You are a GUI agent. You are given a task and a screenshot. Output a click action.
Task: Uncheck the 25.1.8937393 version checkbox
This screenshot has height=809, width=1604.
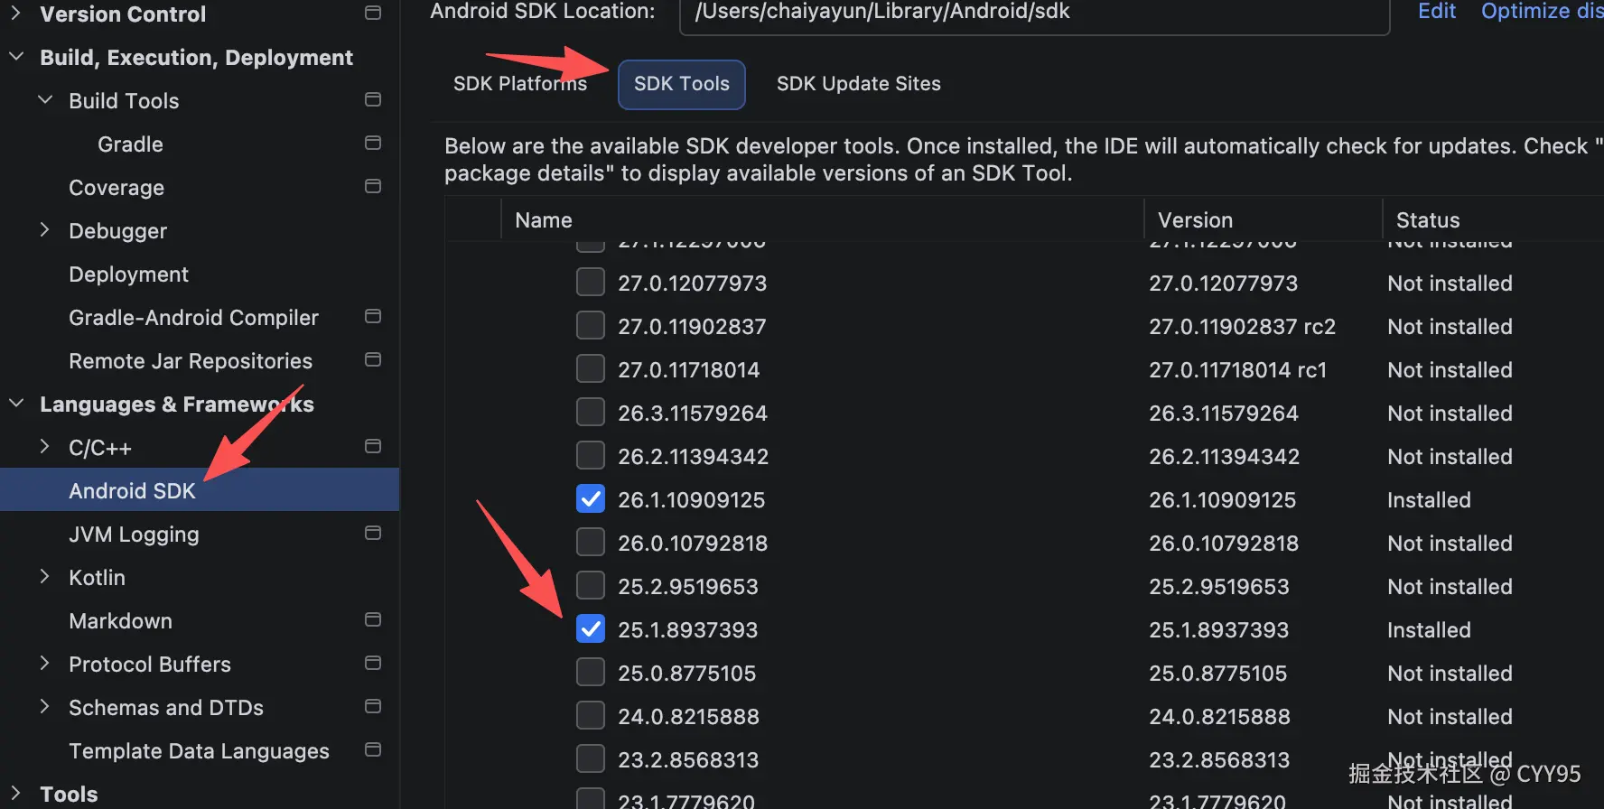tap(591, 629)
